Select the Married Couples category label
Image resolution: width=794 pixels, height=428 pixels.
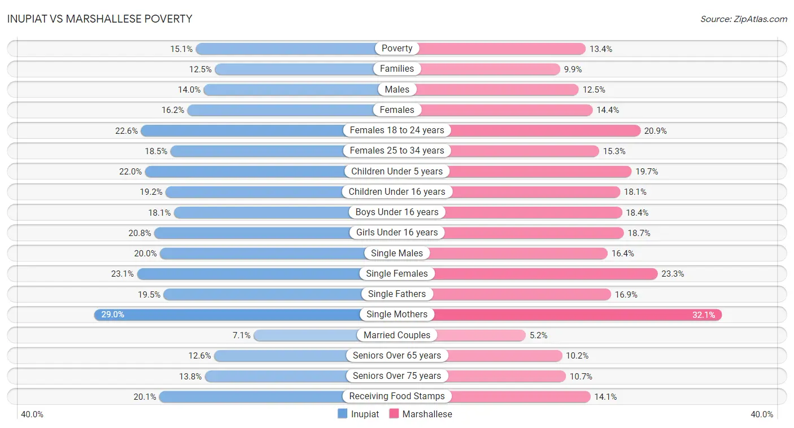pyautogui.click(x=397, y=335)
